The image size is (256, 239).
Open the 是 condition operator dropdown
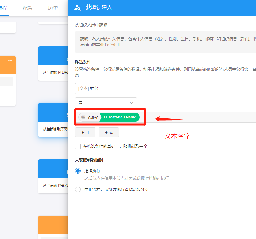(106, 103)
